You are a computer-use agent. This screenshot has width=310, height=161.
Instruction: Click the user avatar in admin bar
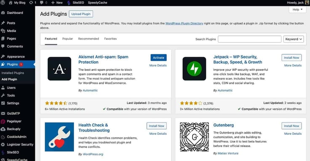coord(307,3)
